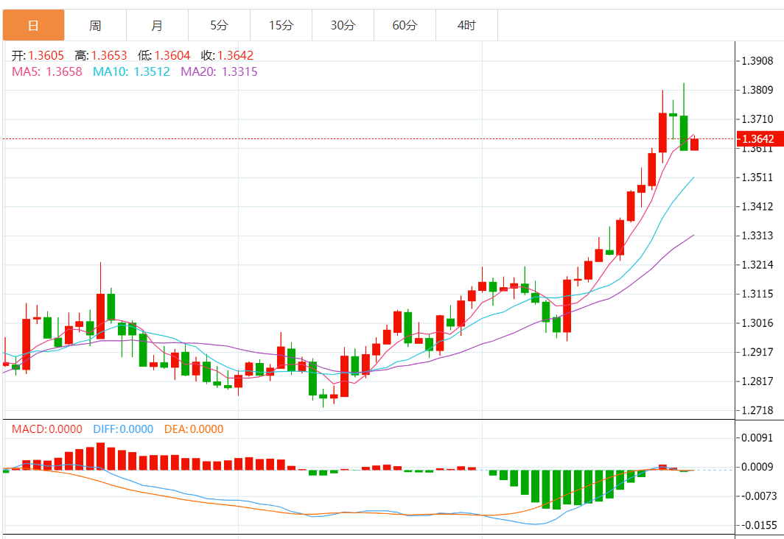Open the 5分 interval tab

tap(219, 25)
